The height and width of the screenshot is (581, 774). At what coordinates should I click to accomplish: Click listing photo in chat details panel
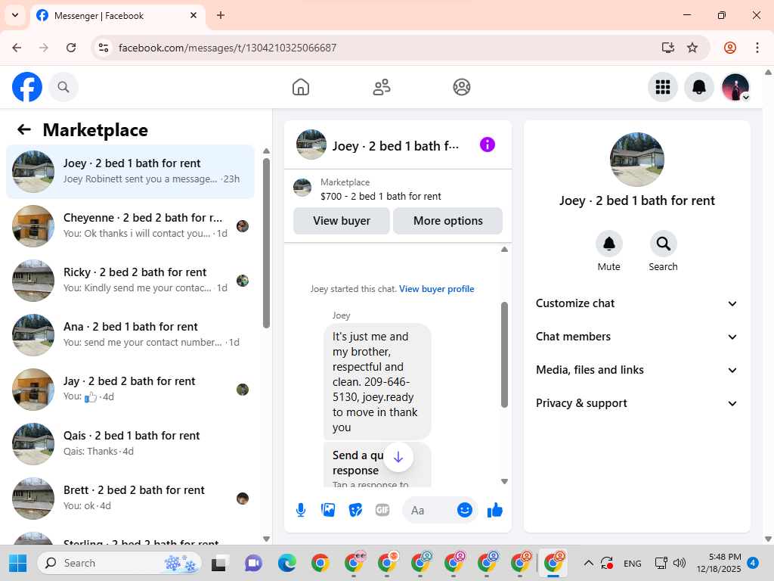click(x=636, y=160)
